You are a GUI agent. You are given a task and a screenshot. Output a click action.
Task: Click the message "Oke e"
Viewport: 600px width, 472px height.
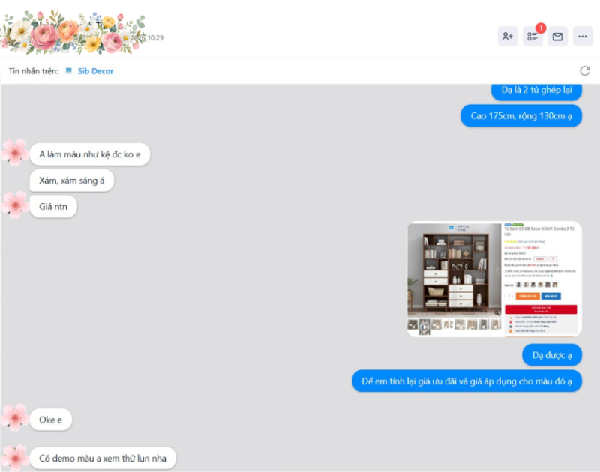tap(50, 420)
